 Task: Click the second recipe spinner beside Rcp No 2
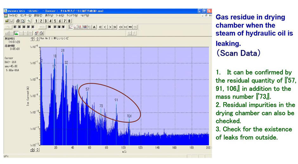37,39
